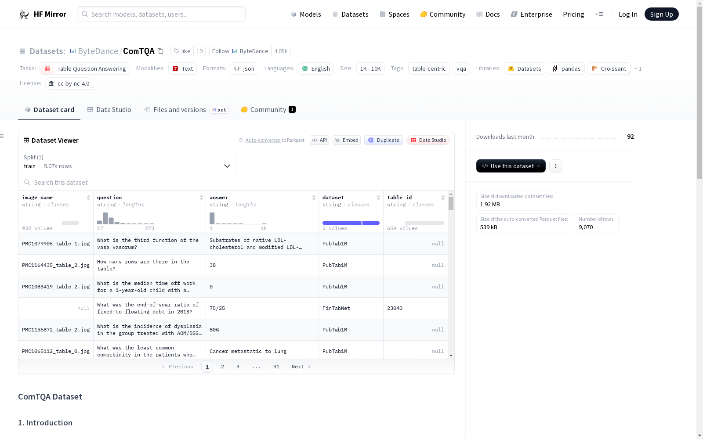Sort by dataset column

point(378,198)
